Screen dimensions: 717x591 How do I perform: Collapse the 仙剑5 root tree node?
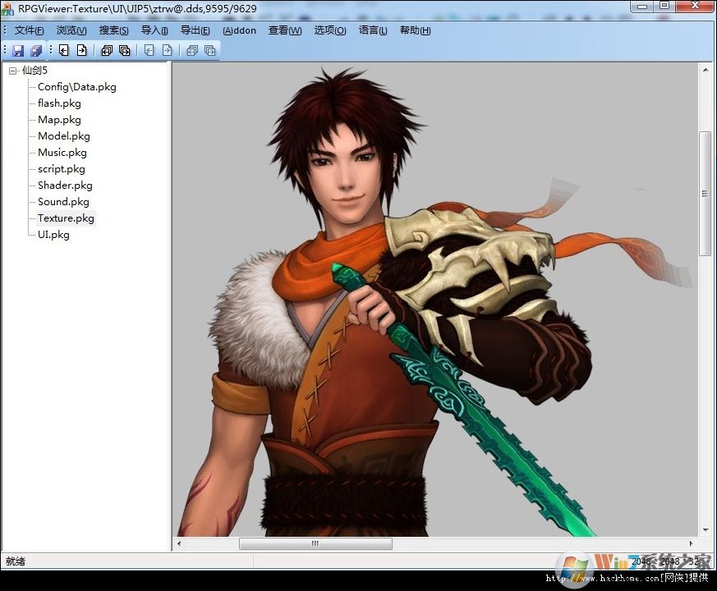11,70
